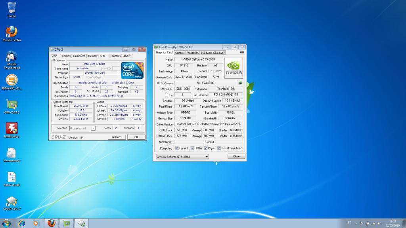Open the Mozilla Thunderbird desktop shortcut
This screenshot has height=228, width=406.
[x=11, y=60]
